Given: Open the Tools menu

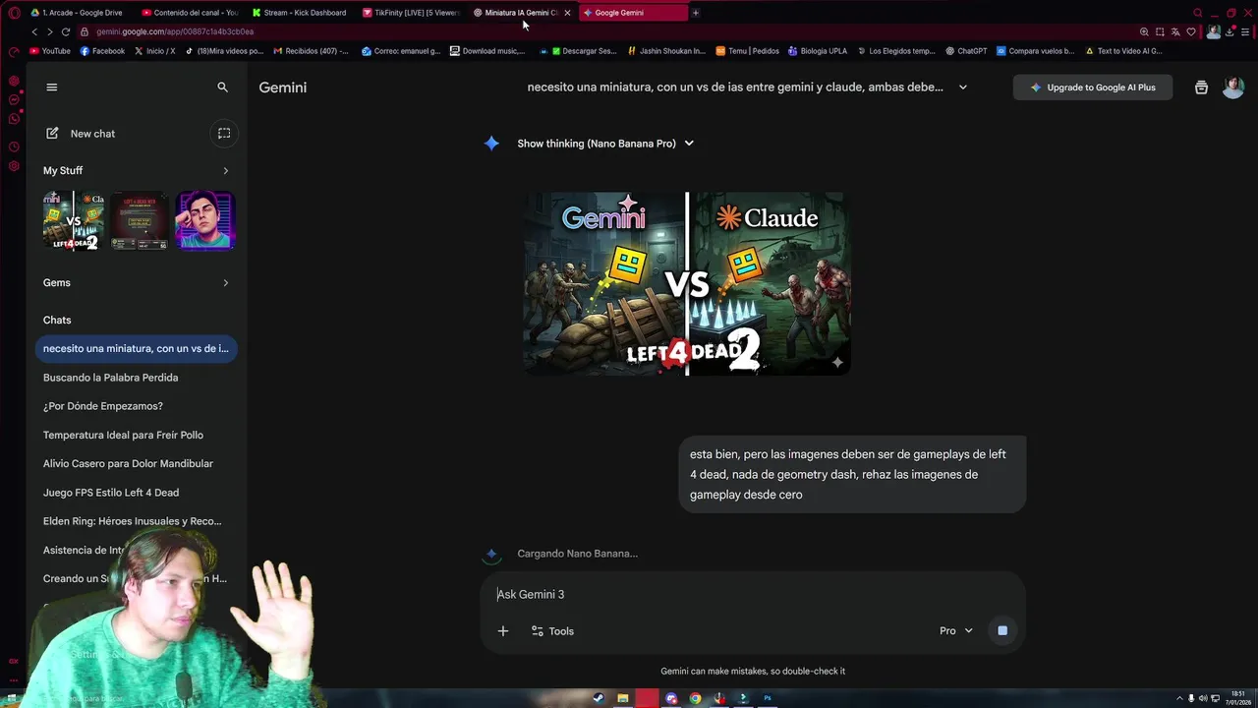Looking at the screenshot, I should tap(552, 631).
